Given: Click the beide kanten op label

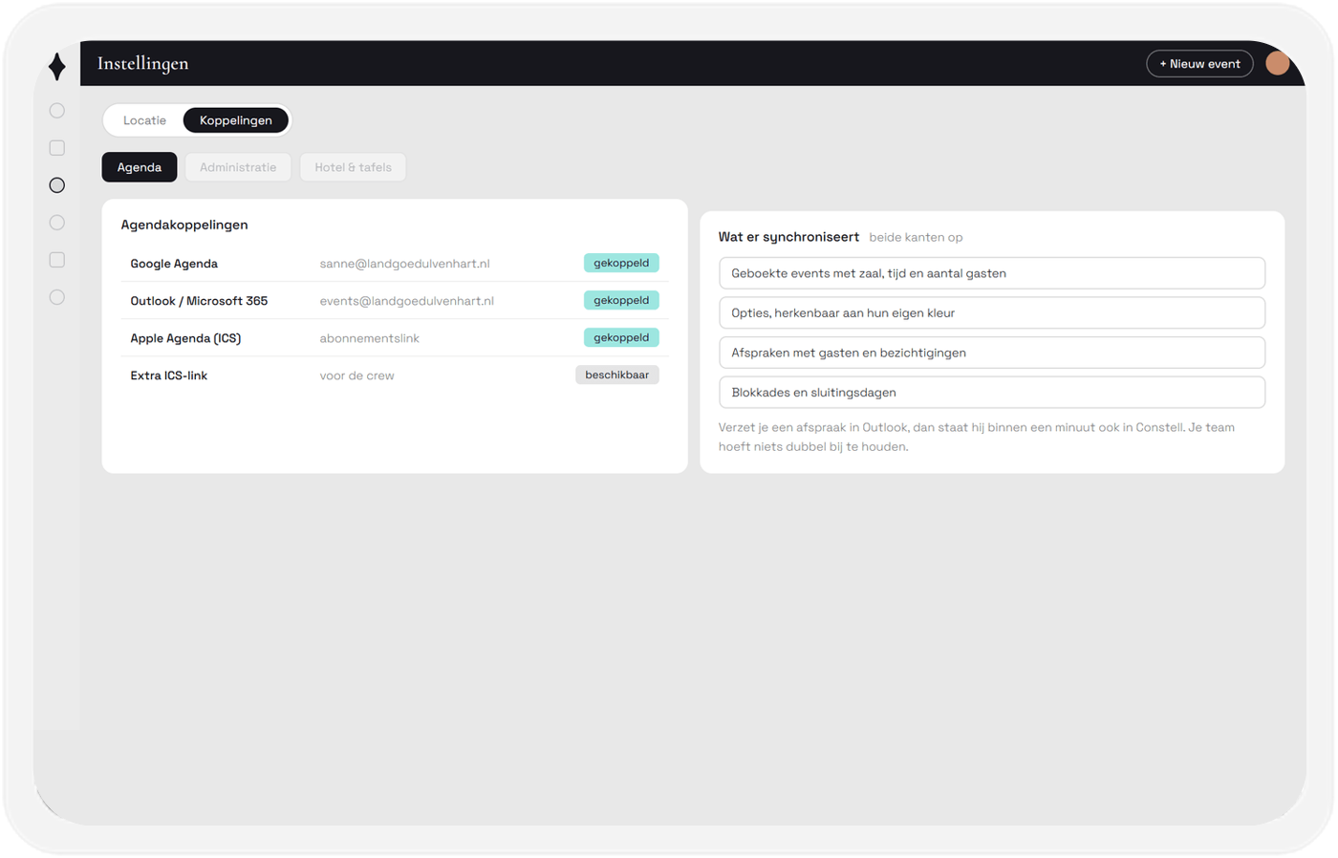Looking at the screenshot, I should point(916,237).
